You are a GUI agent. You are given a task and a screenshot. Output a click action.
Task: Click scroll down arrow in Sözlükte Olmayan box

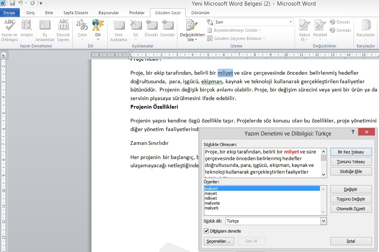tap(323, 175)
